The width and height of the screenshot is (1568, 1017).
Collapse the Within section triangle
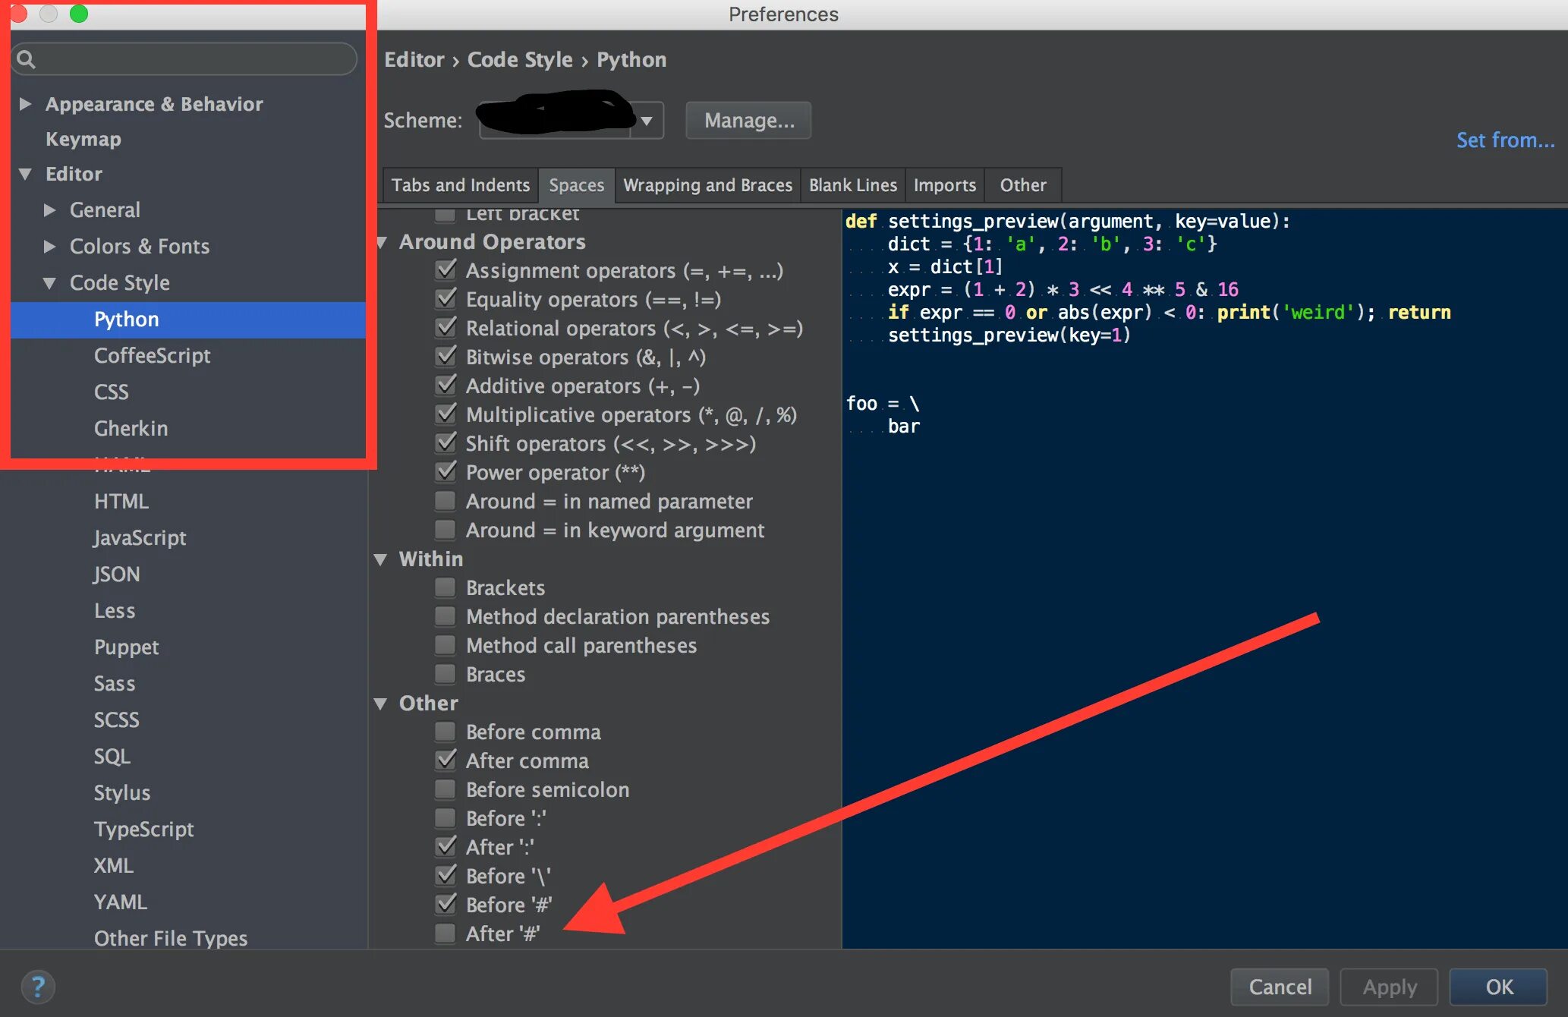(381, 559)
